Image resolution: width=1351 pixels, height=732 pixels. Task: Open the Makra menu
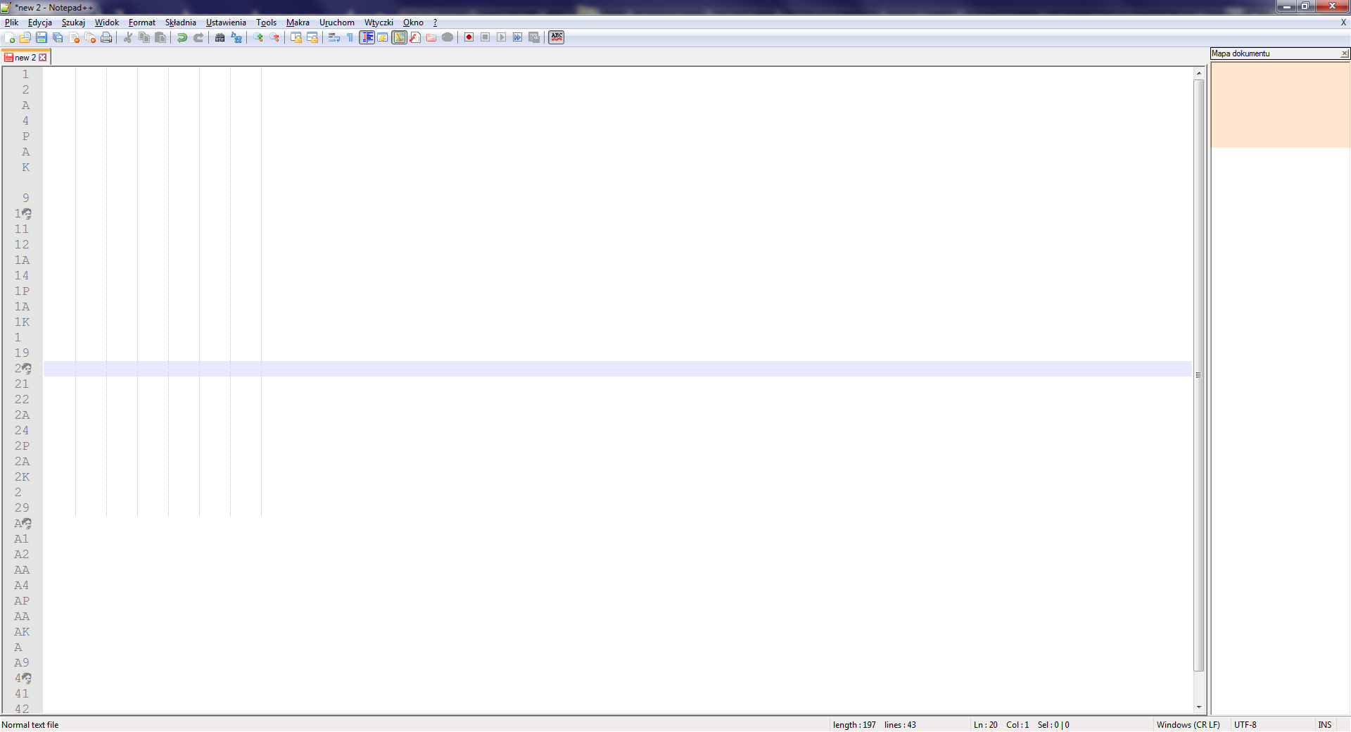point(298,23)
